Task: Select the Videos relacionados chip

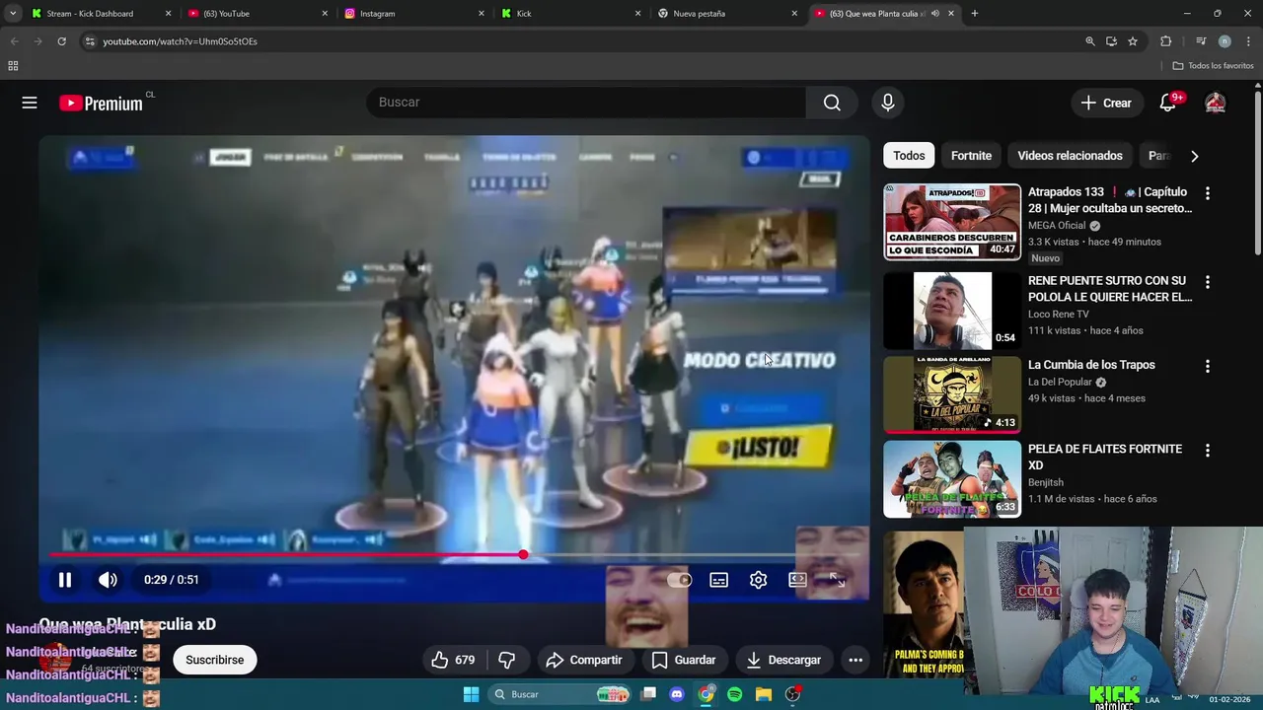Action: point(1070,156)
